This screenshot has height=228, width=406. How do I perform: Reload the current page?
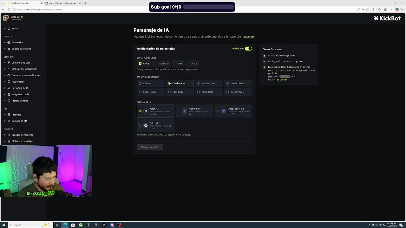9,9
